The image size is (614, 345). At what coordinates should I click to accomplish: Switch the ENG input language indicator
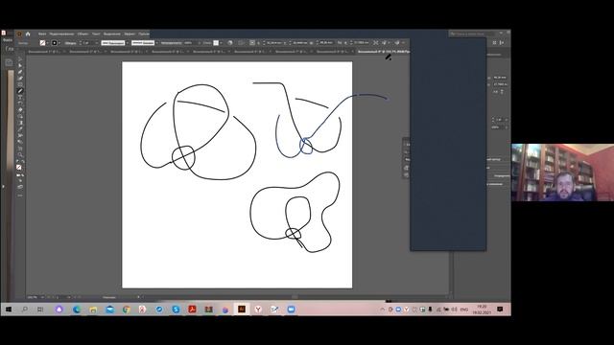coord(464,310)
